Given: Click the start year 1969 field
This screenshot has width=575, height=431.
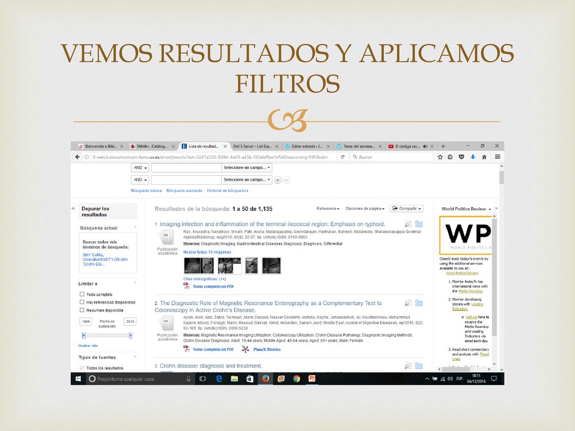Looking at the screenshot, I should (x=86, y=322).
